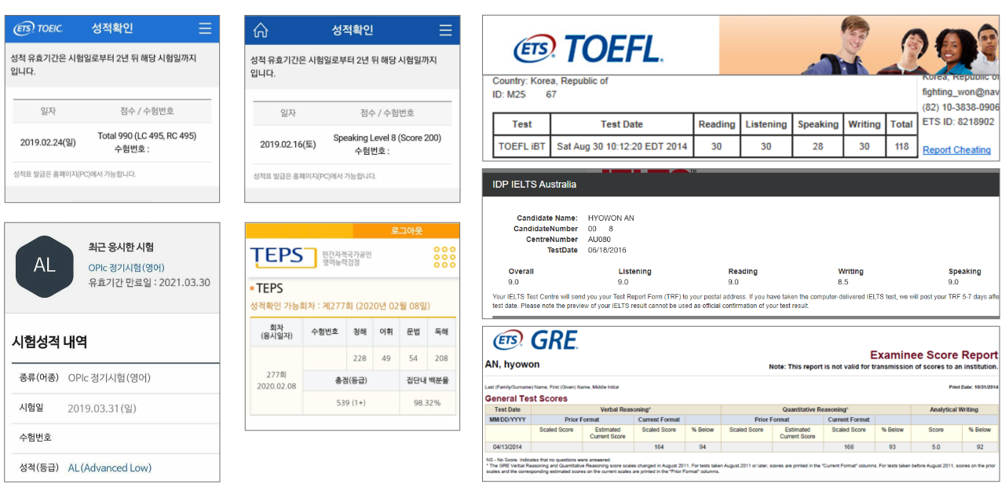This screenshot has height=495, width=1005.
Task: Click the ETS TOEIC logo
Action: point(38,28)
